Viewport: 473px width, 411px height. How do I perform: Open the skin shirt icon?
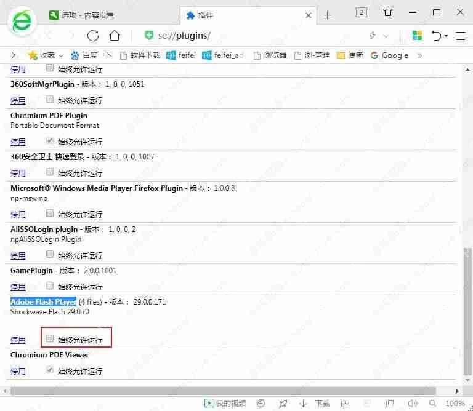pyautogui.click(x=388, y=12)
